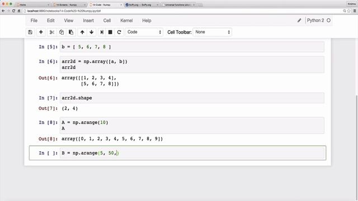The height and width of the screenshot is (201, 358).
Task: Move the selected cell up
Action: click(82, 32)
